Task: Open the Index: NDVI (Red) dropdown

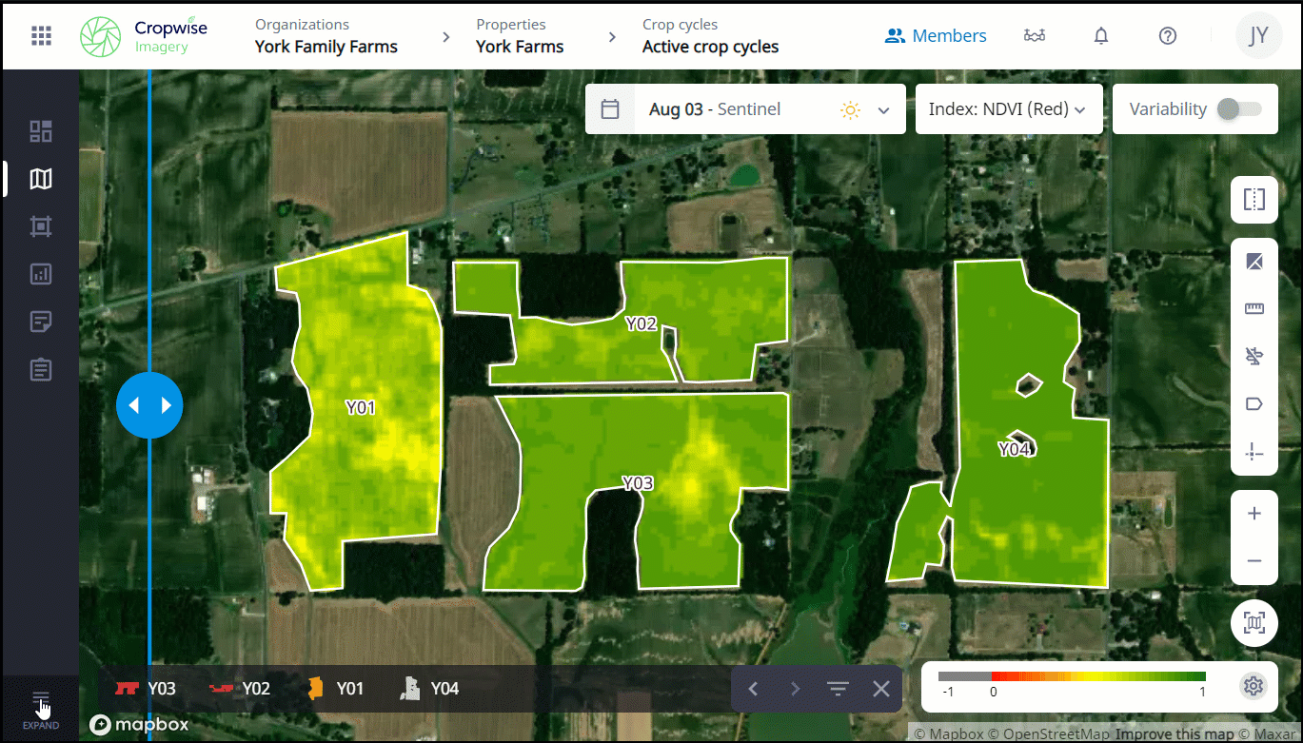Action: point(1008,109)
